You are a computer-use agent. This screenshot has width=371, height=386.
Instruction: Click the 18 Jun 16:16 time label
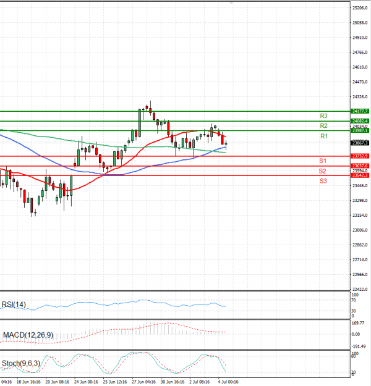pos(28,382)
